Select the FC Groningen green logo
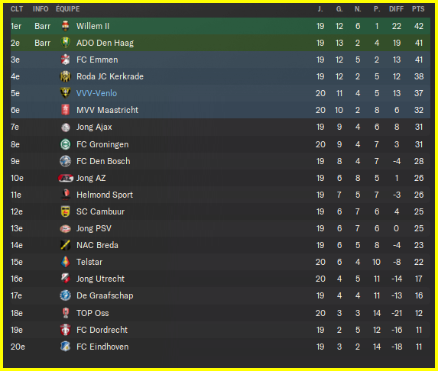This screenshot has width=438, height=371. pos(66,144)
